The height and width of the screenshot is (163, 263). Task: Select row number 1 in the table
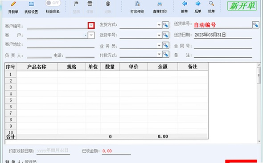11,74
